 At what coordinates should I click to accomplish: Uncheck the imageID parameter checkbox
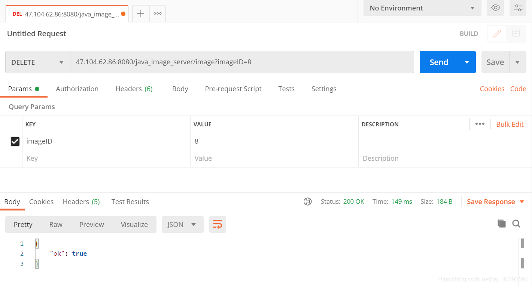click(x=15, y=141)
